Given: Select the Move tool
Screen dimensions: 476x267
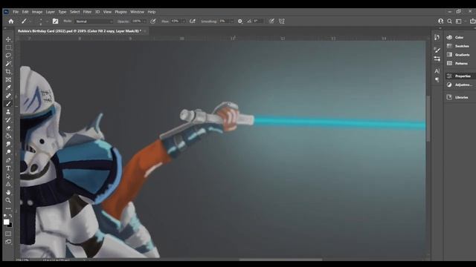Looking at the screenshot, I should (8, 39).
